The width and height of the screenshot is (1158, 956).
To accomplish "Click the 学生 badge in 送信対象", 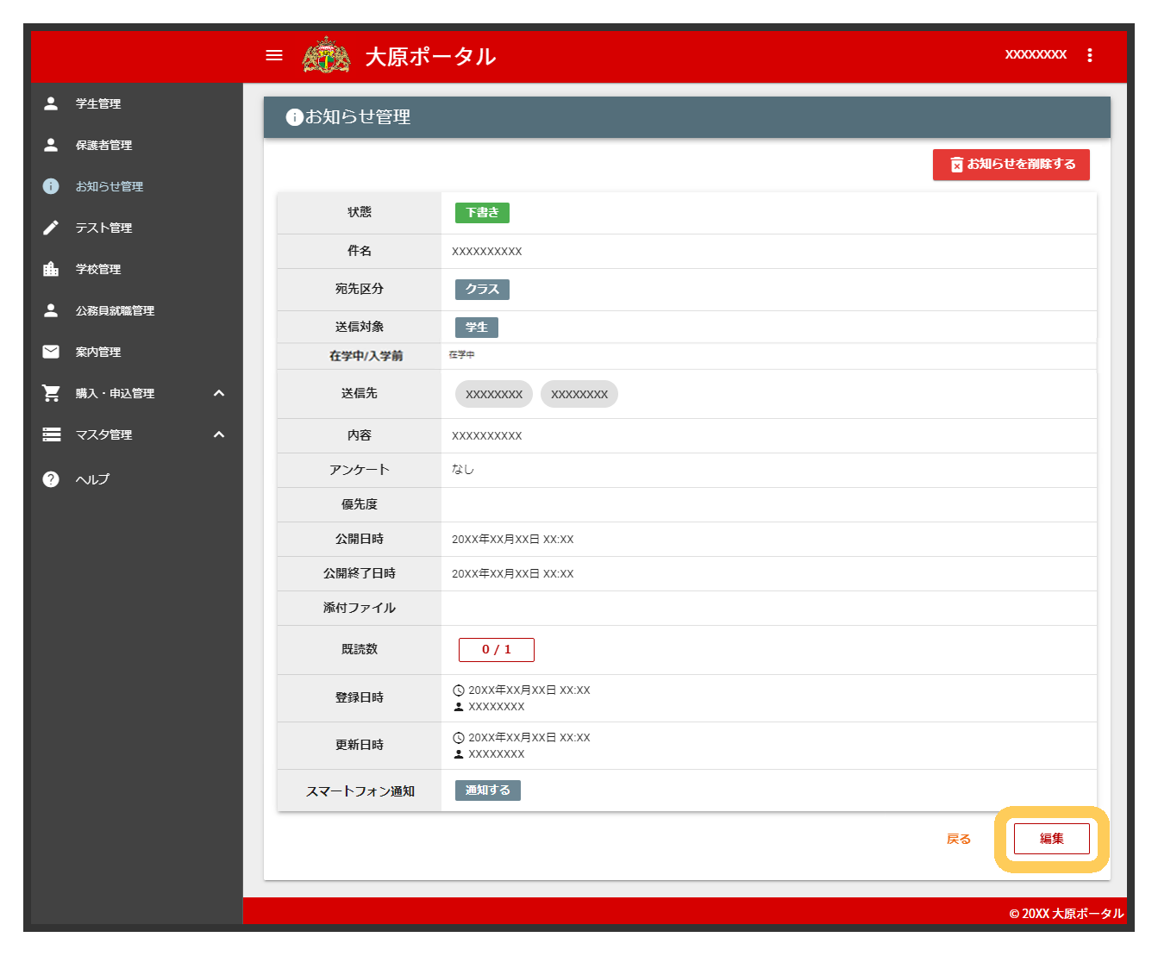I will [x=477, y=328].
